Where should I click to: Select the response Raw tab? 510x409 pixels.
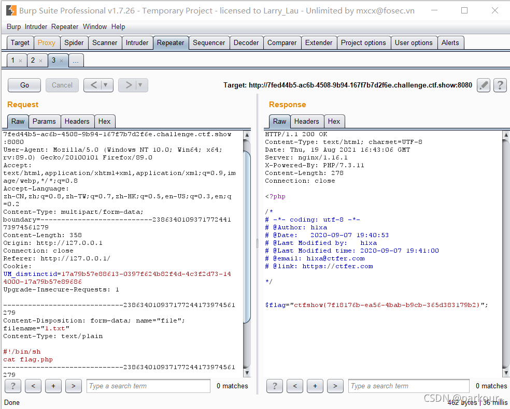[x=279, y=122]
